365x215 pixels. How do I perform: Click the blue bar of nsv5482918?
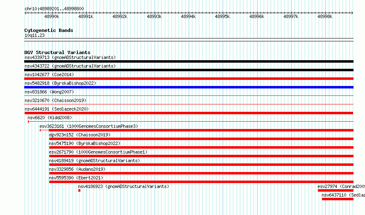tap(189, 87)
